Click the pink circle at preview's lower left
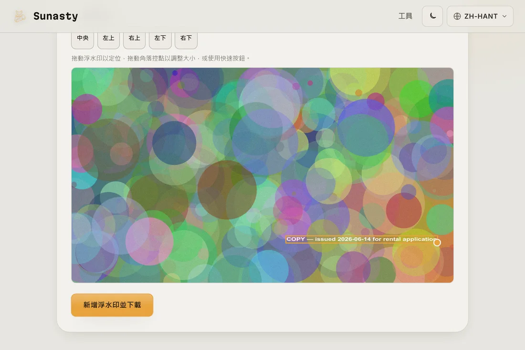Viewport: 525px width, 350px height. pyautogui.click(x=149, y=241)
